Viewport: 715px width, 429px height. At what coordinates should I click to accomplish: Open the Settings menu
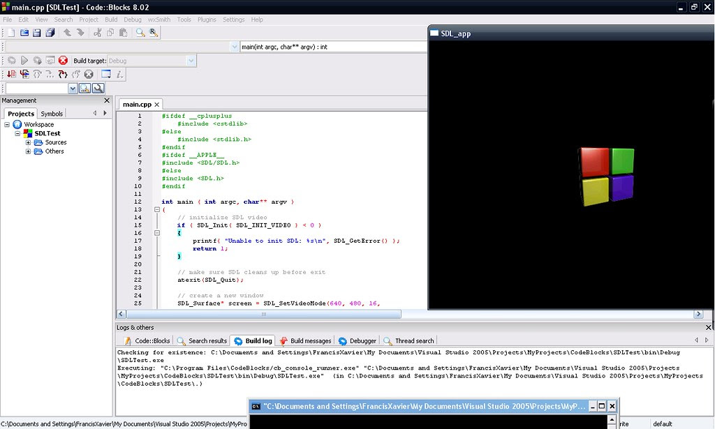point(233,20)
